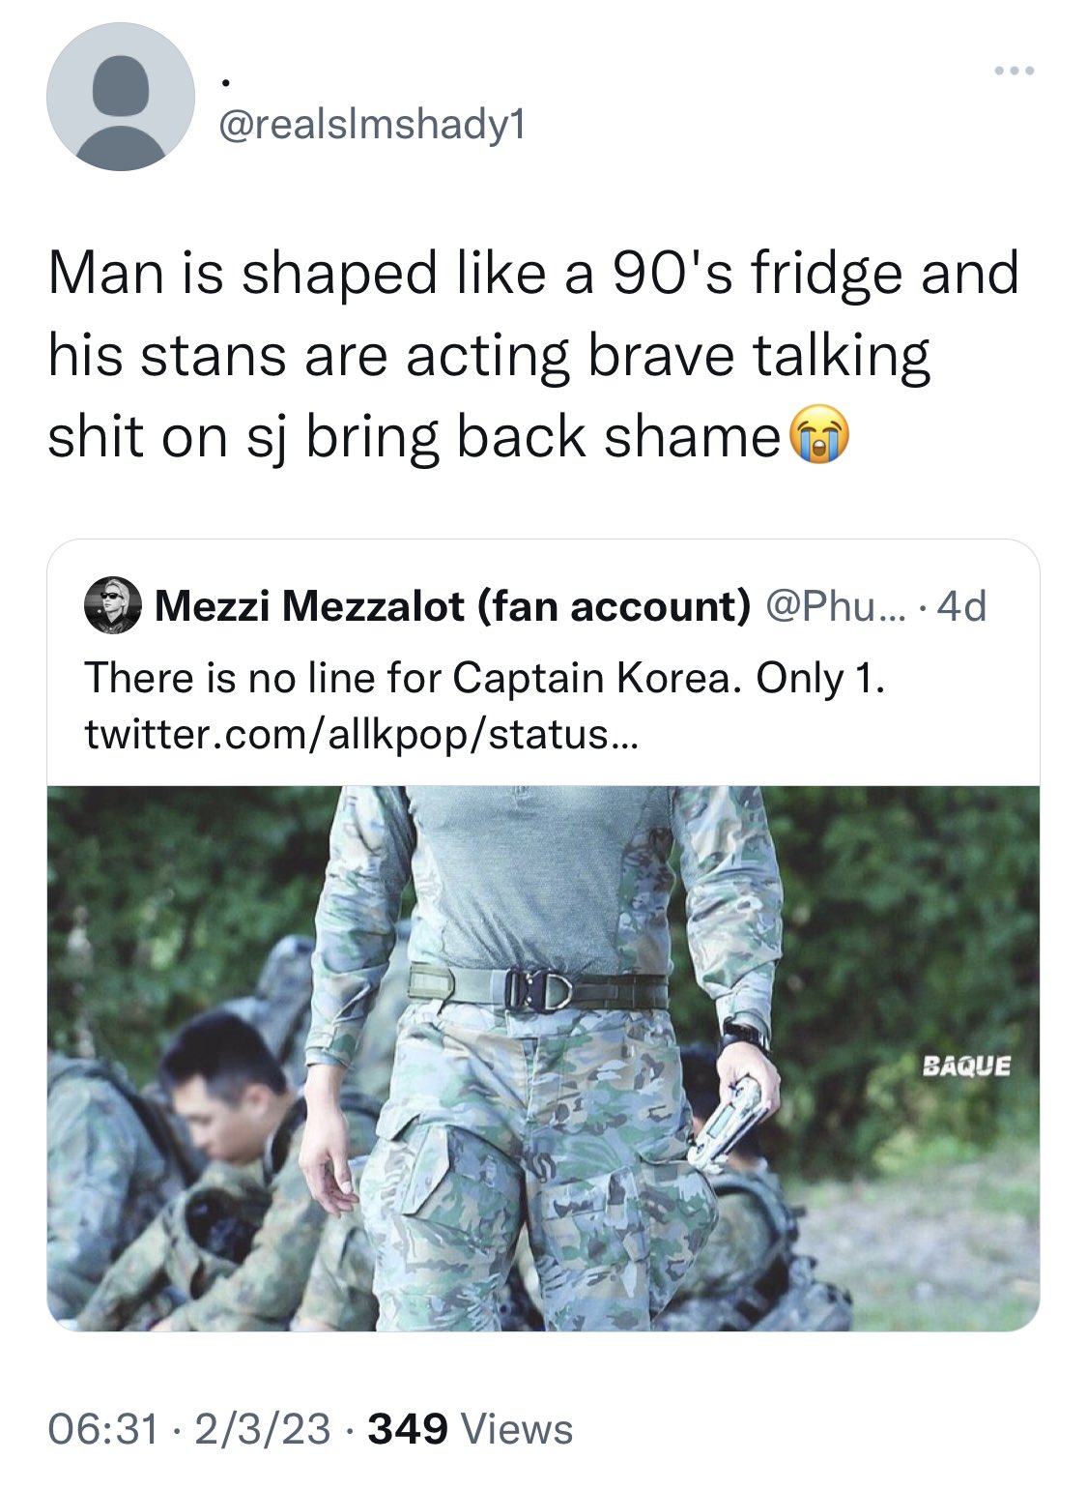Open Mezzi Mezzalot's small profile picture

click(113, 606)
